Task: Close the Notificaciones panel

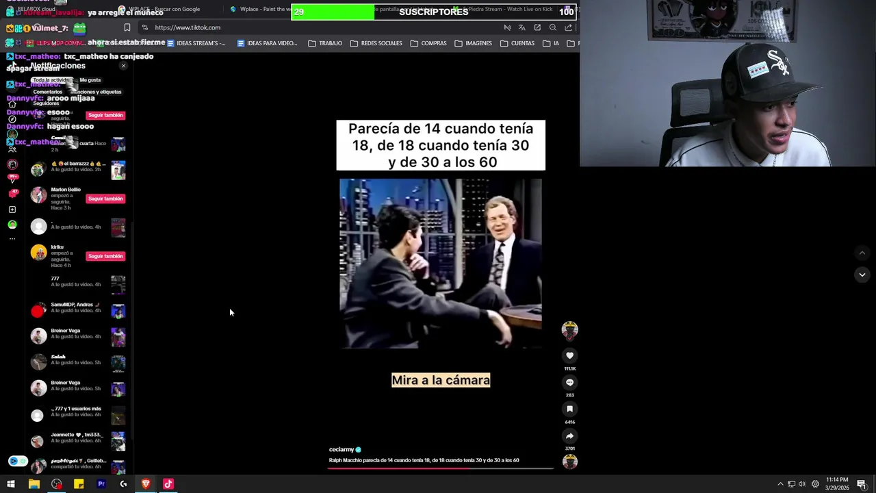Action: tap(123, 66)
